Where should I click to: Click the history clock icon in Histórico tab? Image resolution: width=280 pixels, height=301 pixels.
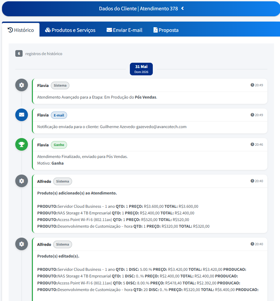click(x=10, y=30)
